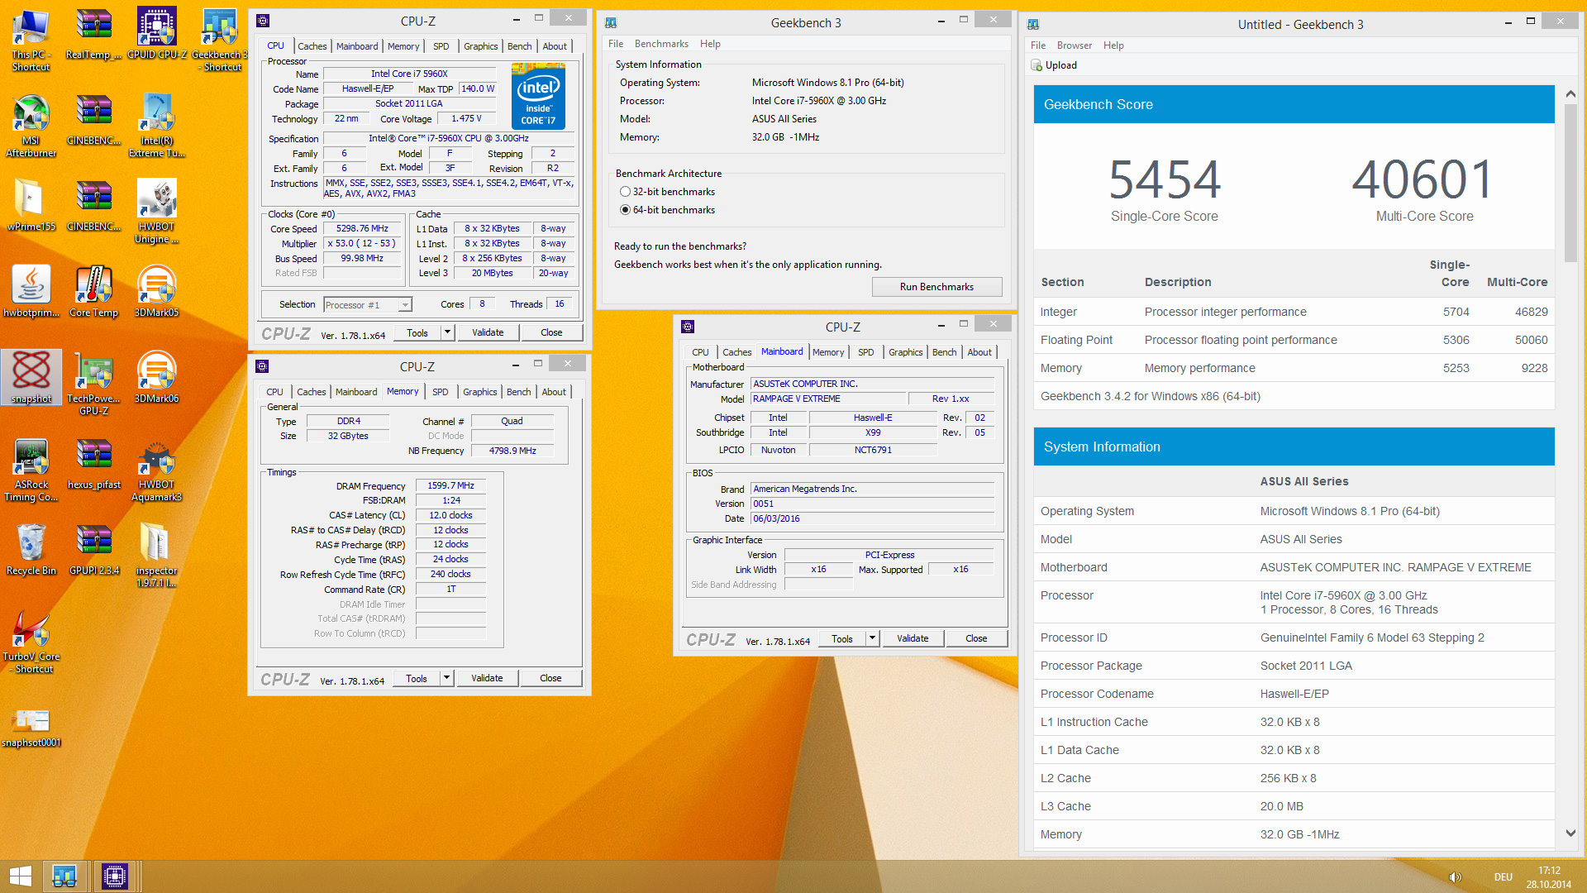Open Caches tab in top CPU-Z window
The height and width of the screenshot is (893, 1587).
pos(312,46)
